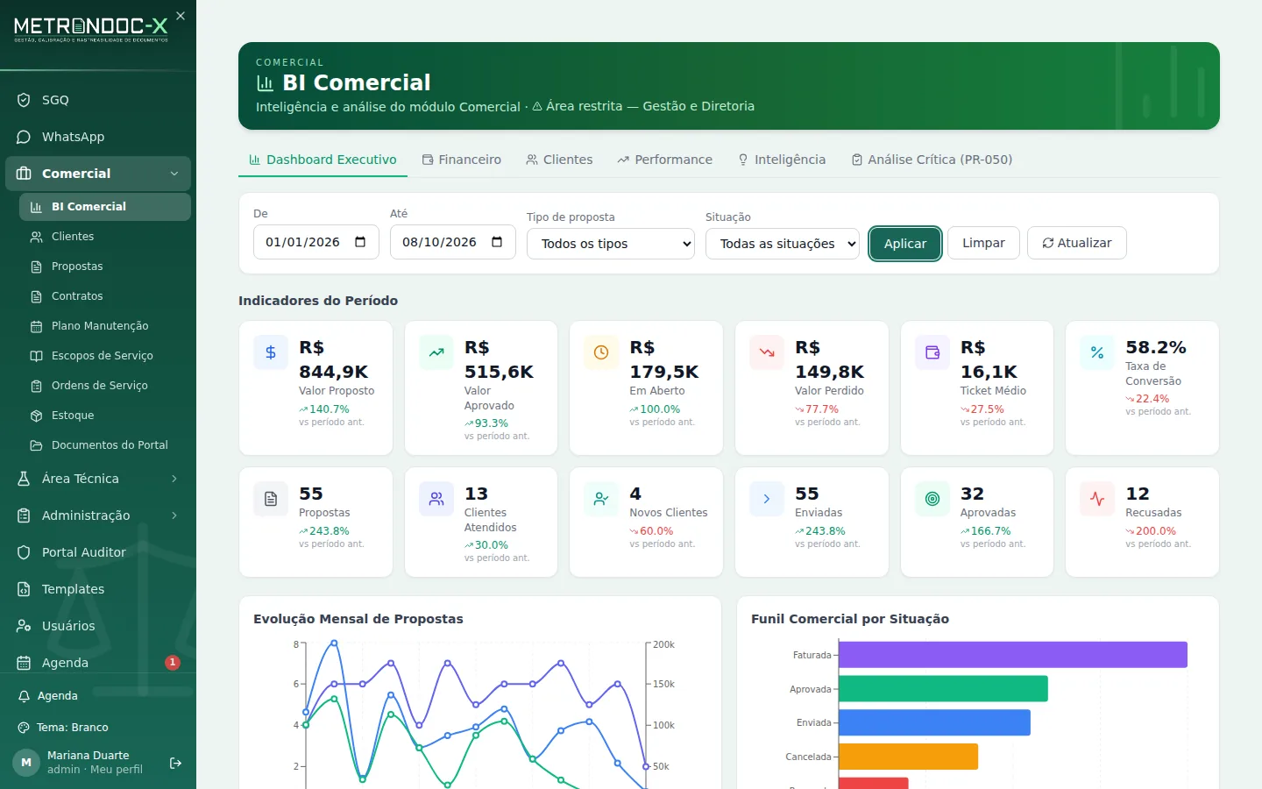
Task: Open SGQ shield icon in sidebar
Action: (24, 100)
